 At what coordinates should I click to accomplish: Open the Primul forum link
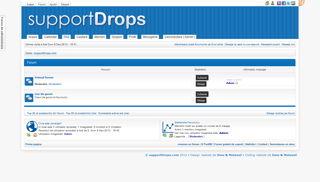(x=44, y=78)
